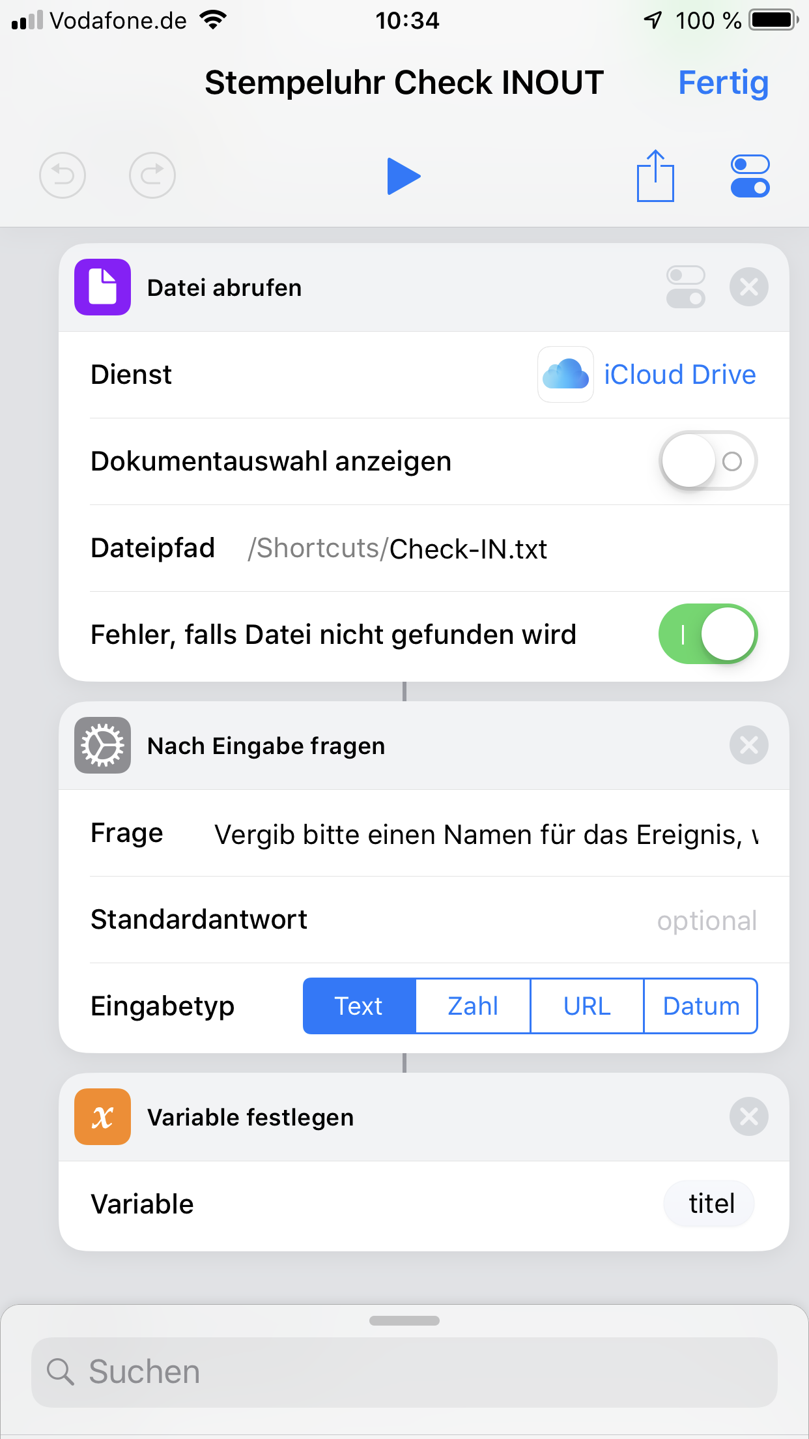Screen dimensions: 809x1439
Task: Expand the action drawer handle
Action: [404, 1320]
